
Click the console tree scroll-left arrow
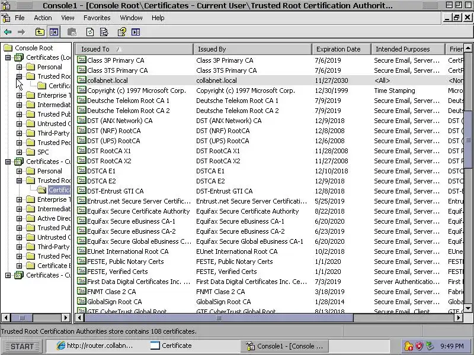6,318
